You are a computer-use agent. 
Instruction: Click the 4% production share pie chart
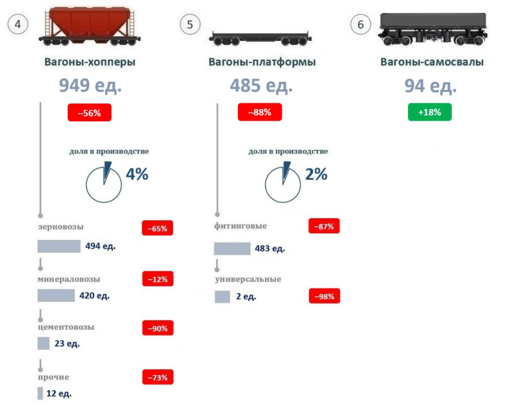[104, 183]
